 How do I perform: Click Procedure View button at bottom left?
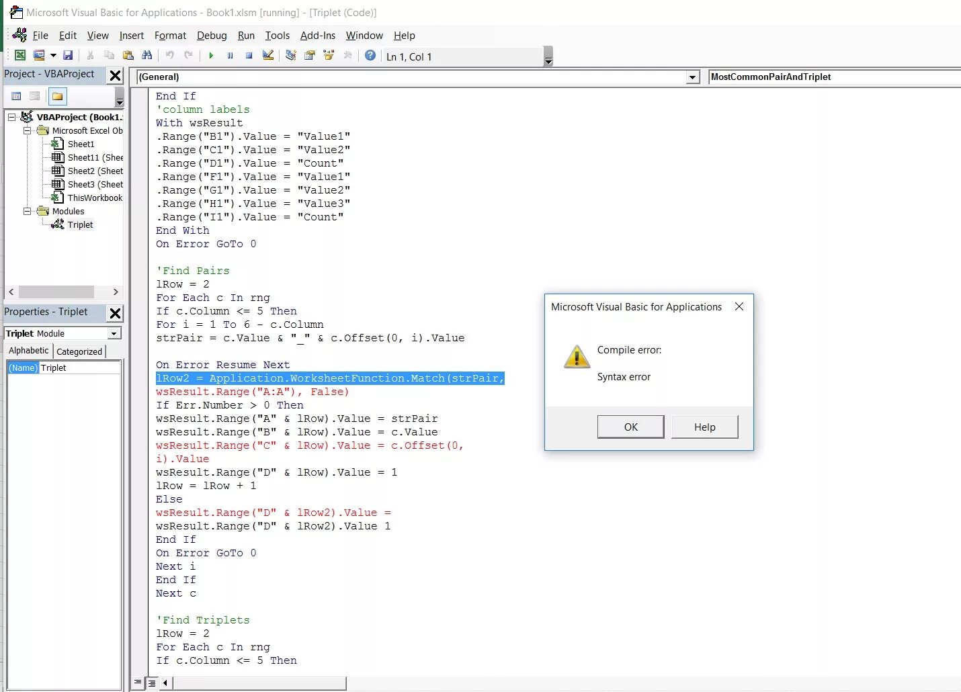pos(138,683)
